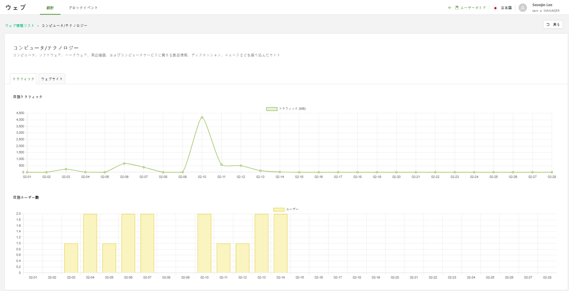This screenshot has height=291, width=569.
Task: Click the Japan flag language icon
Action: coord(495,8)
